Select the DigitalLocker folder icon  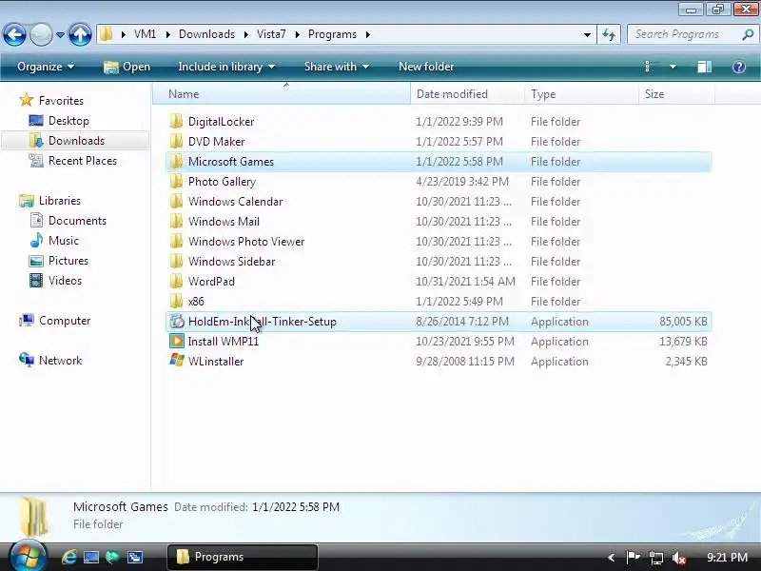[177, 121]
